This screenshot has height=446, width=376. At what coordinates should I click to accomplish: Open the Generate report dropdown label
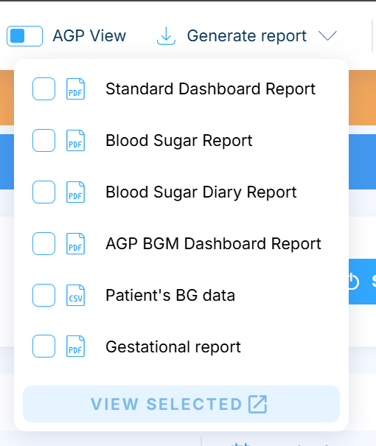click(x=246, y=36)
